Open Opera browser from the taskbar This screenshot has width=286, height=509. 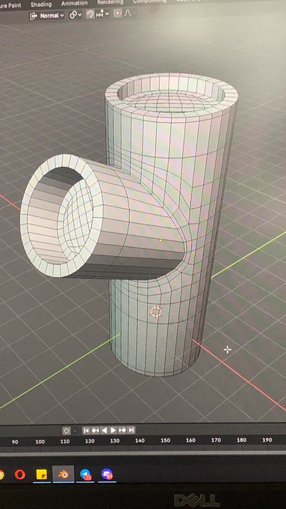[20, 475]
